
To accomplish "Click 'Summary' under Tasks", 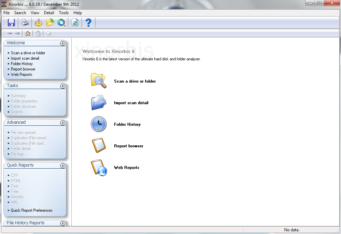I will coord(18,96).
